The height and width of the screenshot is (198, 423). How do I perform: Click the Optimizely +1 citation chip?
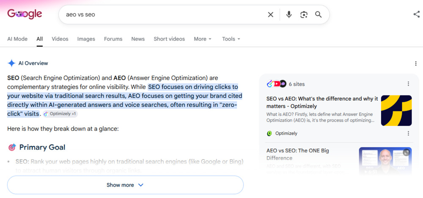pos(60,114)
